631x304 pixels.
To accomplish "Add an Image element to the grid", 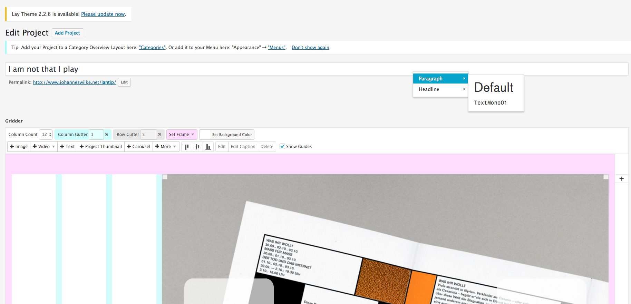I will (19, 147).
